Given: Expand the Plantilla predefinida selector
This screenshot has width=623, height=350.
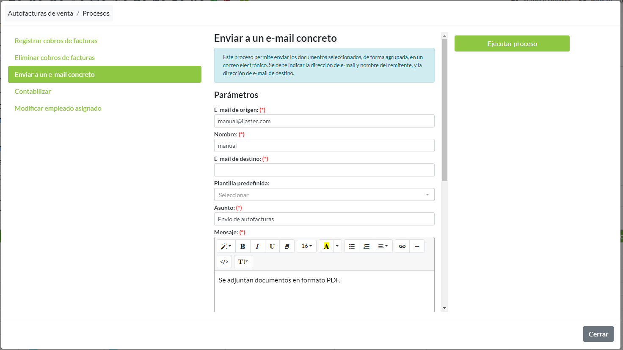Looking at the screenshot, I should [324, 195].
